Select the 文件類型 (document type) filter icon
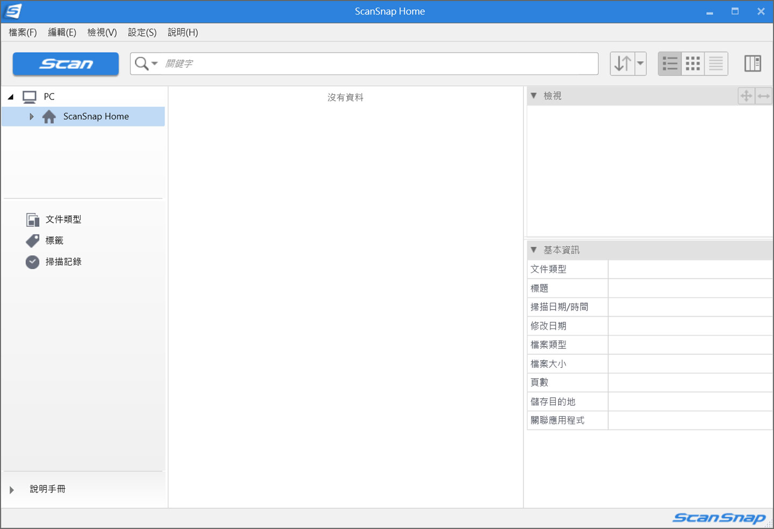Image resolution: width=774 pixels, height=529 pixels. point(32,219)
